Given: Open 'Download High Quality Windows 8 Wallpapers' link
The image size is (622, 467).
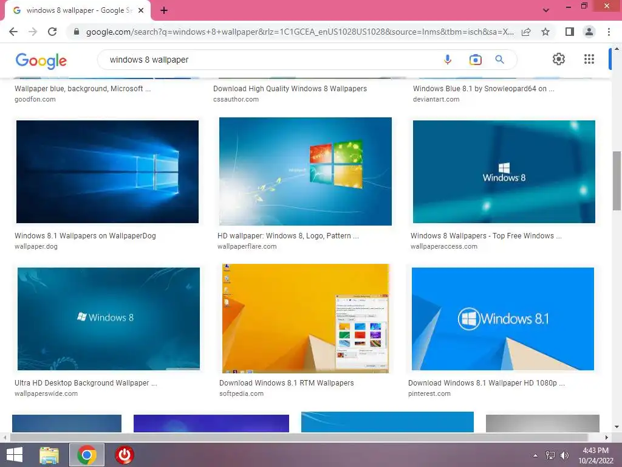Looking at the screenshot, I should point(290,89).
